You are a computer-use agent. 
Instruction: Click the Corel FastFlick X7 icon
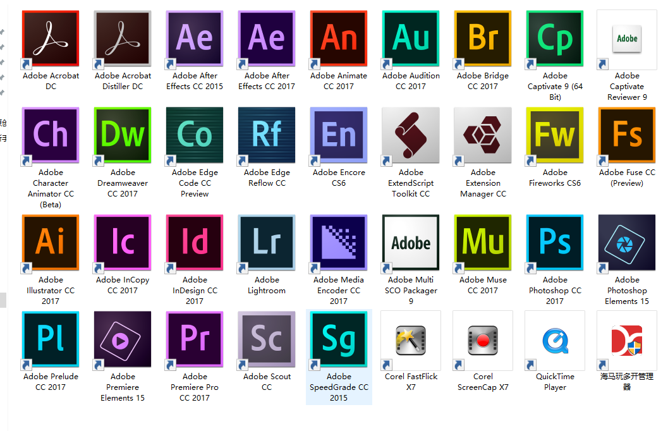(411, 340)
